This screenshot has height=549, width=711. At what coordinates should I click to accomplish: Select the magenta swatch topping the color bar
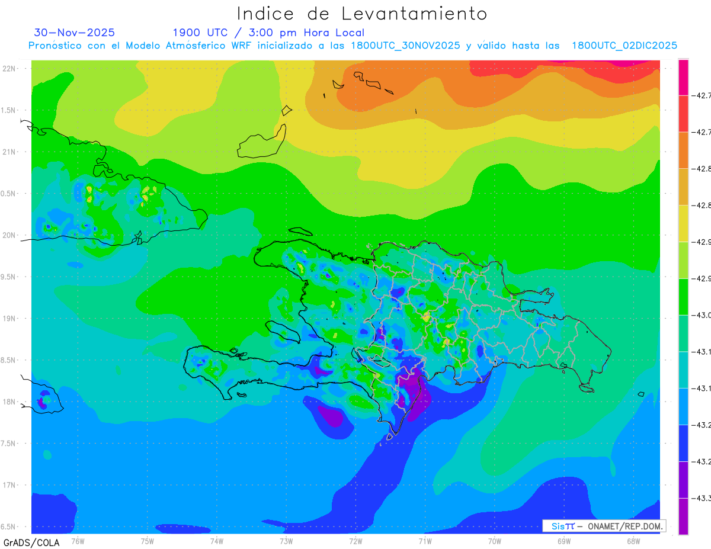(x=684, y=77)
